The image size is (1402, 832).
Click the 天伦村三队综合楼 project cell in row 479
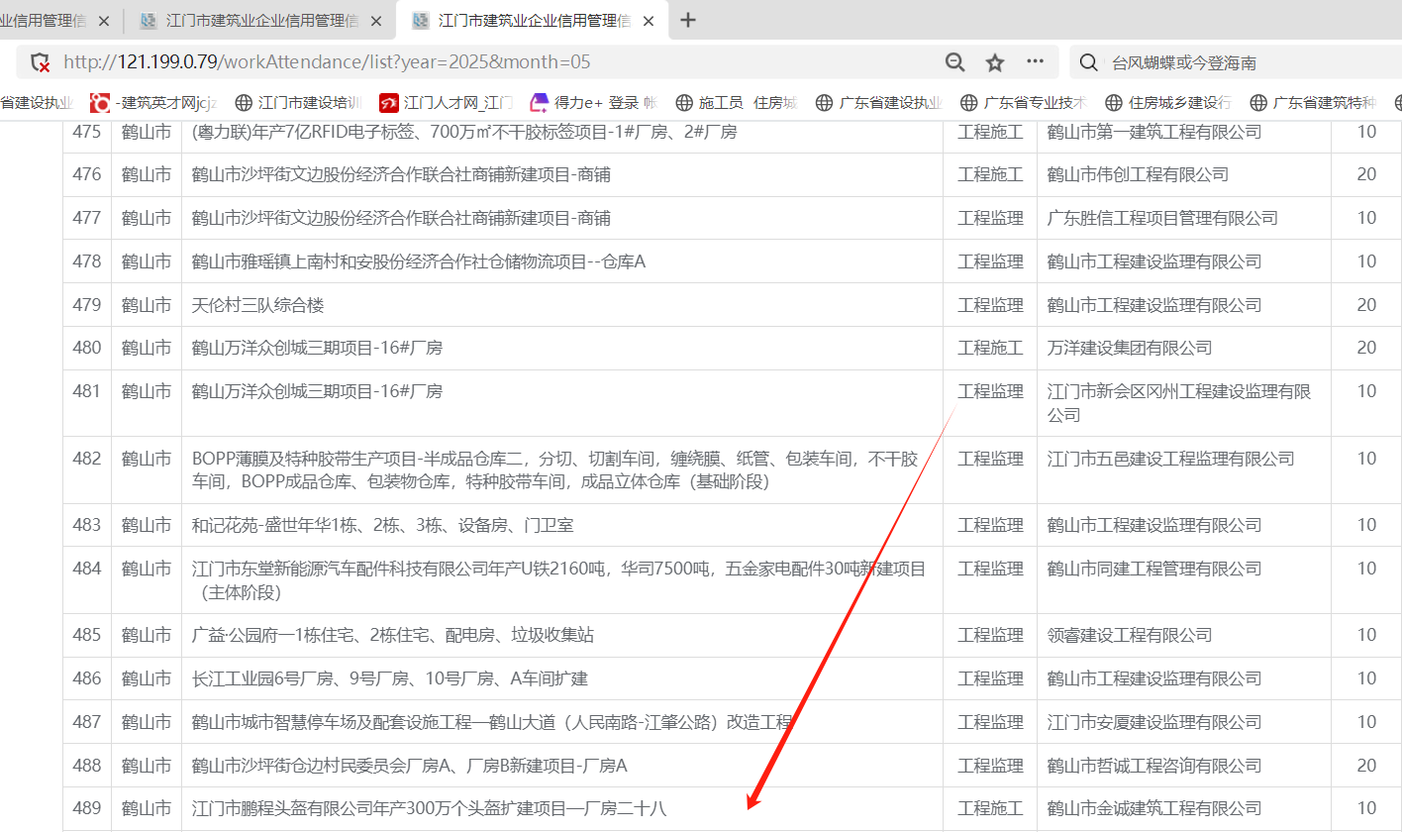pyautogui.click(x=258, y=305)
